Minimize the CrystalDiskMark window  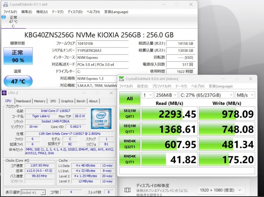click(223, 78)
